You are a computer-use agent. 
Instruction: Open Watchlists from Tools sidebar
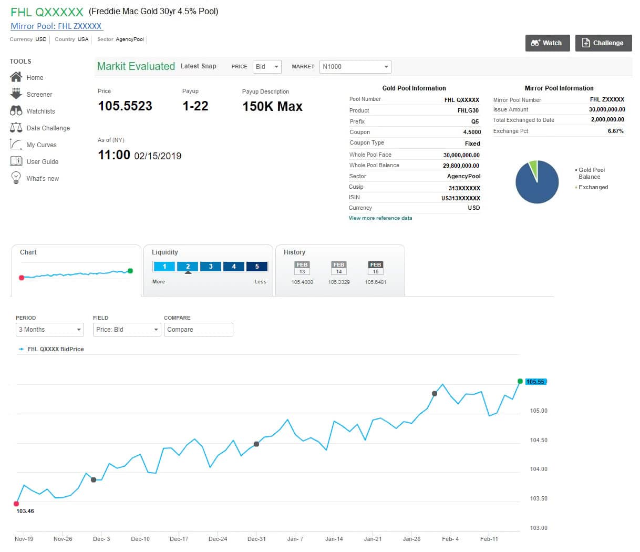click(x=40, y=111)
